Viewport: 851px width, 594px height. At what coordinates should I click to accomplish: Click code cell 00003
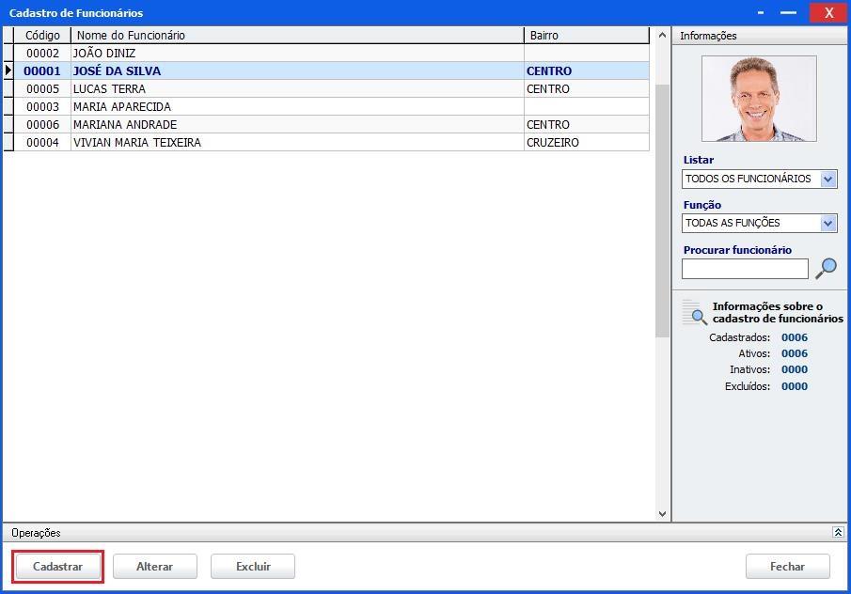tap(42, 107)
